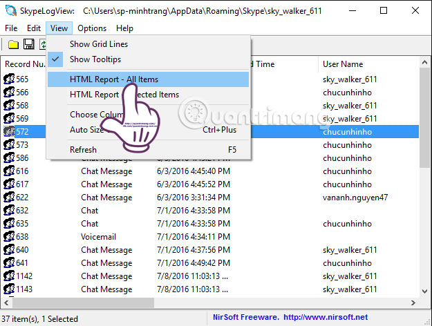Click the chat icon on record 569
Image resolution: width=432 pixels, height=326 pixels.
(x=9, y=118)
